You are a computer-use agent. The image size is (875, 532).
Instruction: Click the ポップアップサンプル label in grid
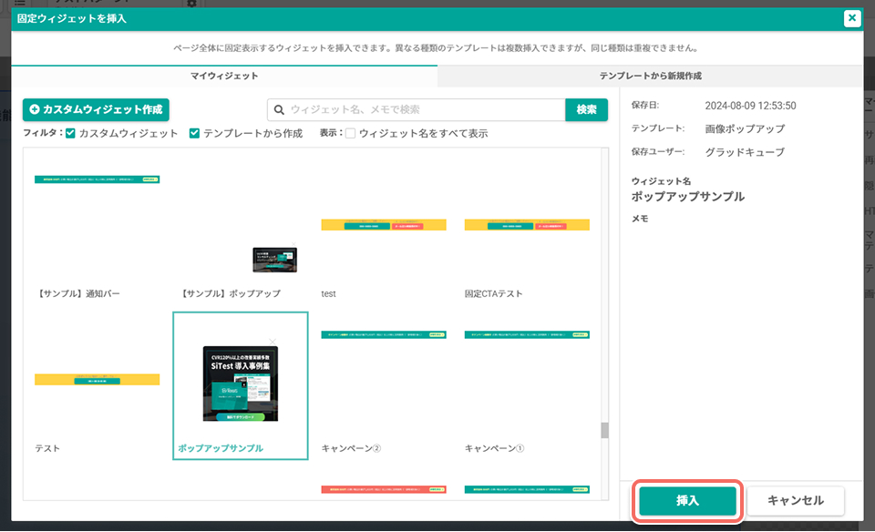click(221, 448)
